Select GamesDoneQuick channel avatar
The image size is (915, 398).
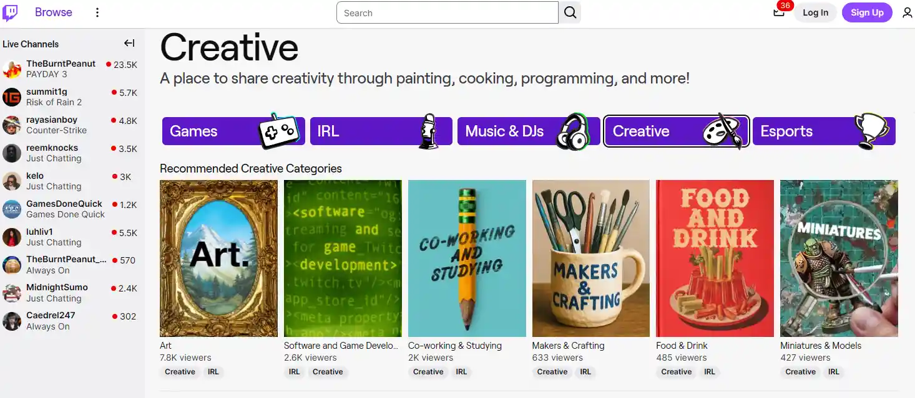[x=12, y=209]
